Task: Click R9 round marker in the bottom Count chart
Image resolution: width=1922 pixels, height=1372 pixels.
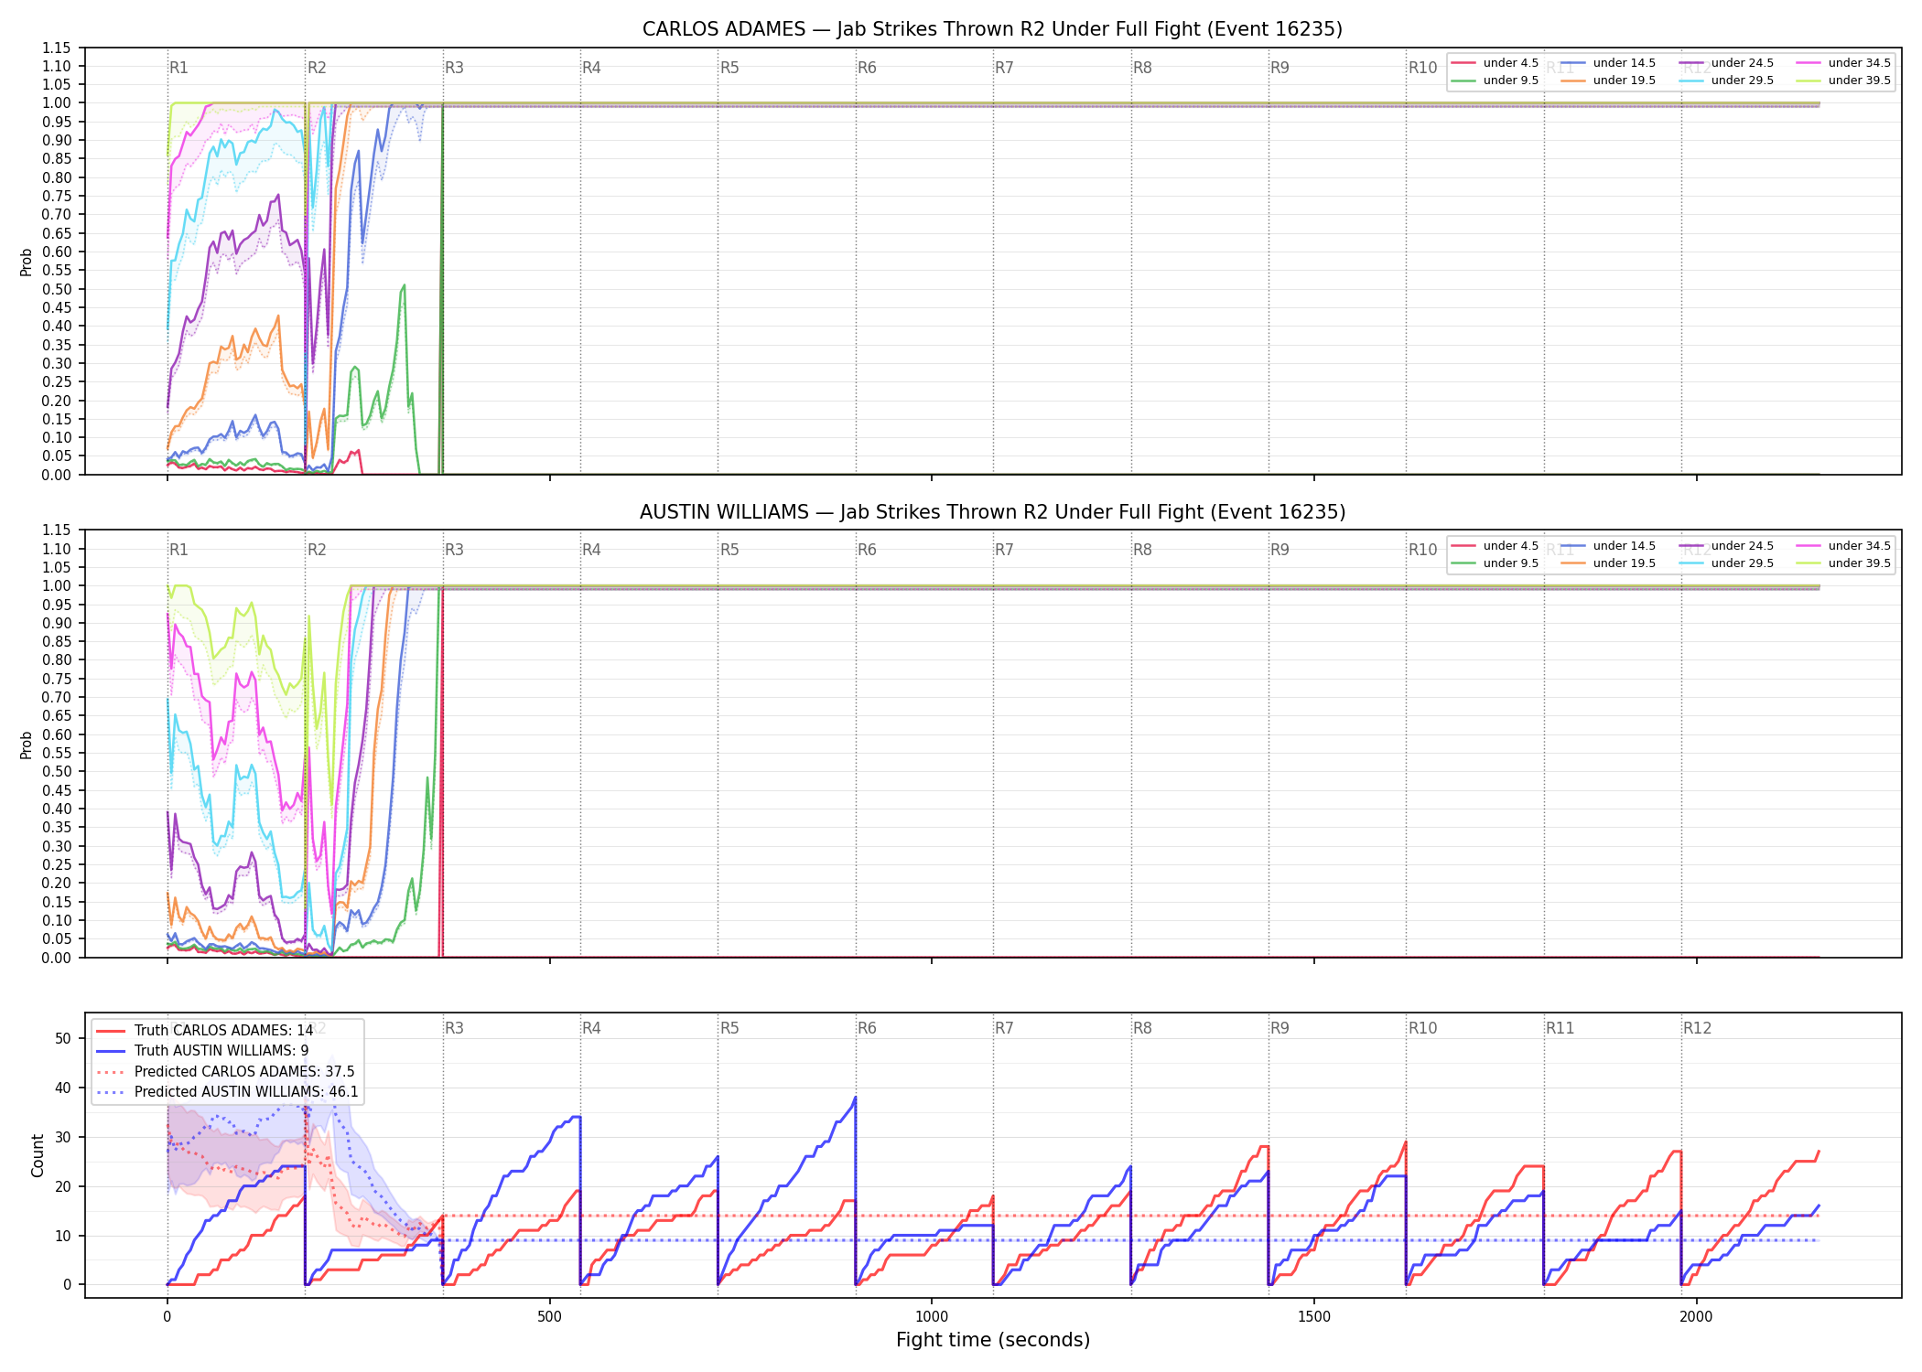Action: tap(1280, 1028)
